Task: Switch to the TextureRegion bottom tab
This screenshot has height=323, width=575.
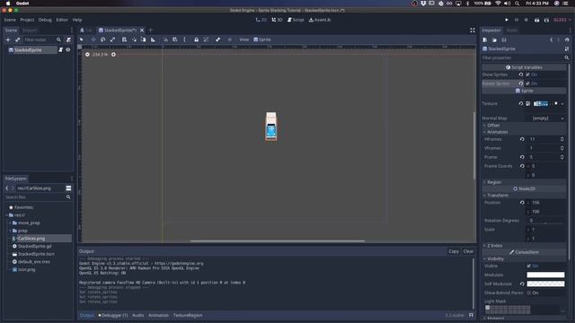Action: [x=188, y=315]
